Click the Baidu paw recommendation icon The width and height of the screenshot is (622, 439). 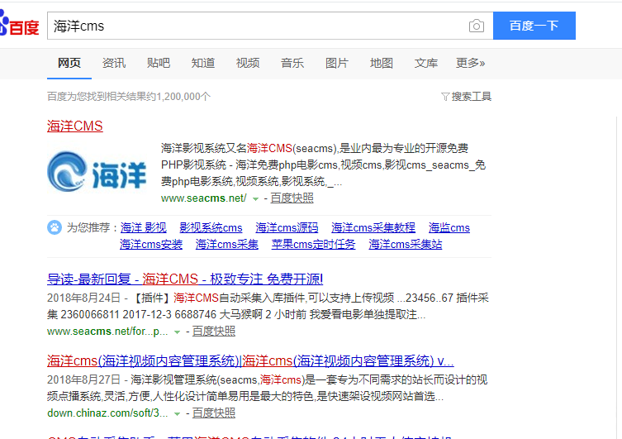pos(55,227)
